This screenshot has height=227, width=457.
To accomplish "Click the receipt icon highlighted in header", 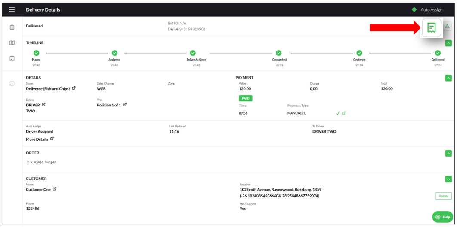I will 431,27.
